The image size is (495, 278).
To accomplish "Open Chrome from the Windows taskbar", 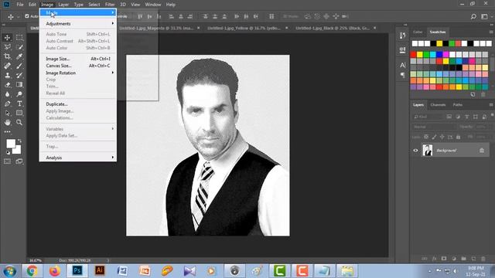I will coord(32,271).
